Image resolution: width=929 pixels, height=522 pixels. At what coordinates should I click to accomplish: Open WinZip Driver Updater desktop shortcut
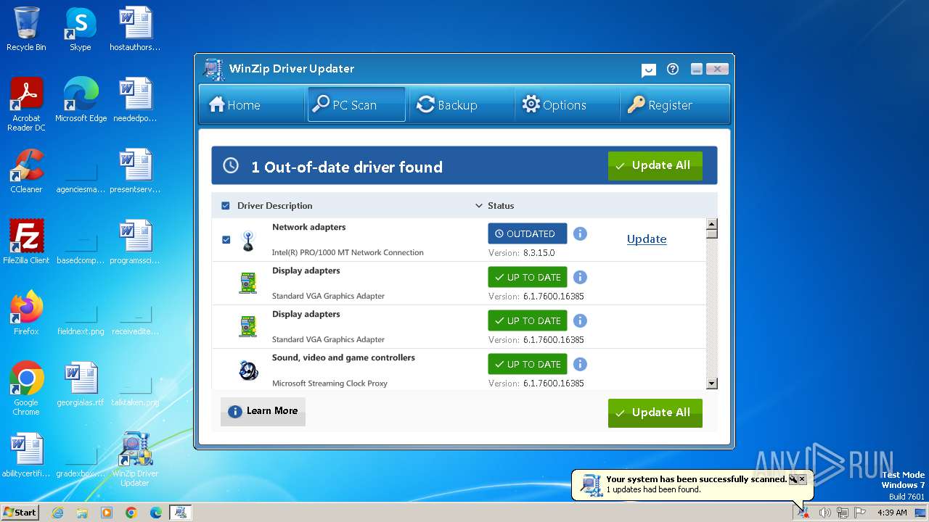[135, 460]
